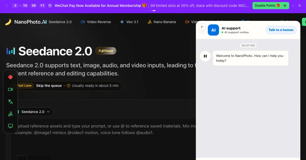
Task: Click the red face icon in floating sidebar
Action: (10, 77)
